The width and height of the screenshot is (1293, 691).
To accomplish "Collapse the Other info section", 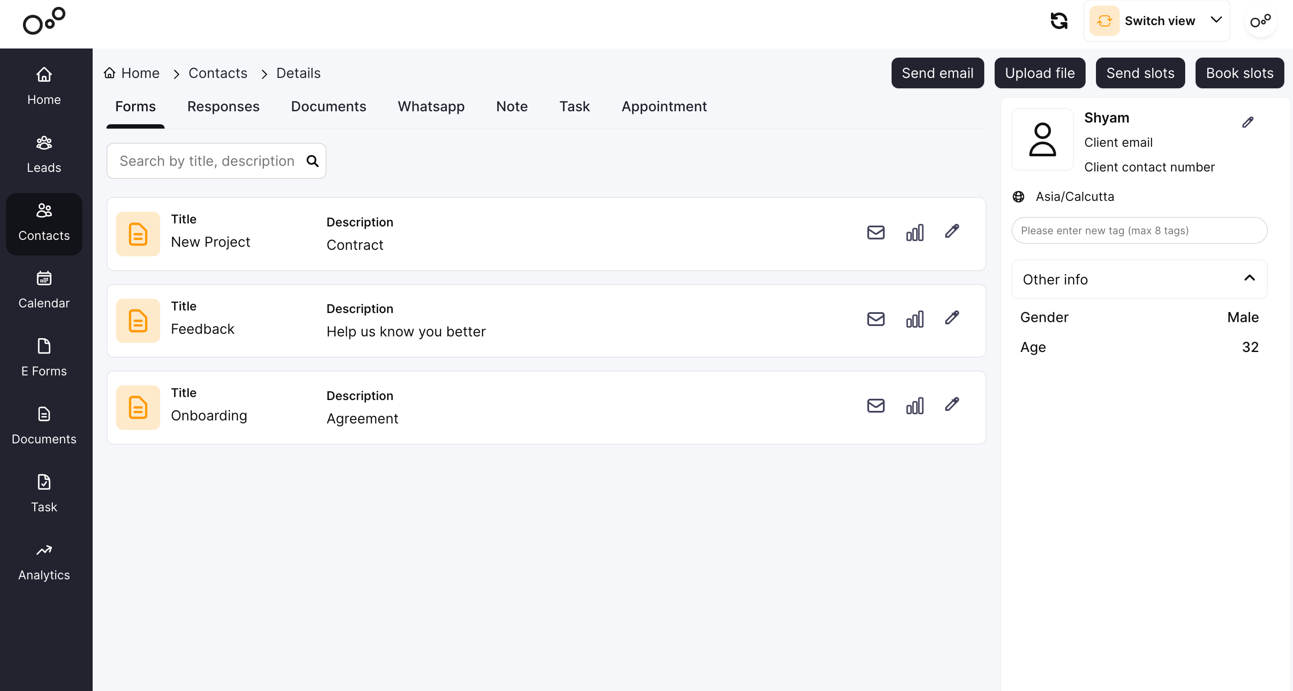I will pyautogui.click(x=1249, y=278).
